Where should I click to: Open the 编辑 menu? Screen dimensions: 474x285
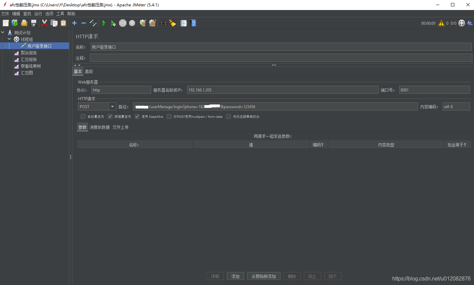point(16,14)
